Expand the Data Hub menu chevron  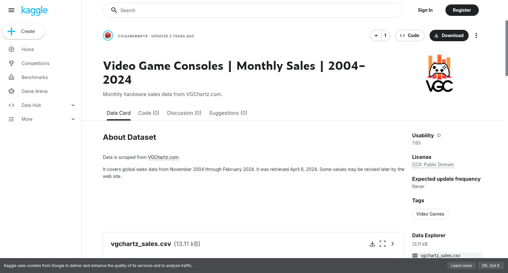point(73,105)
